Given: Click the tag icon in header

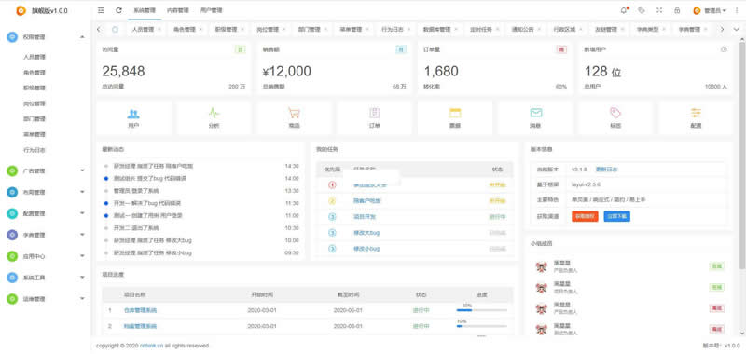Looking at the screenshot, I should click(x=642, y=10).
